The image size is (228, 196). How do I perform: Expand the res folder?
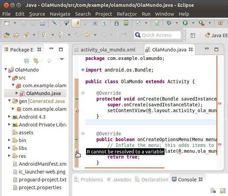point(9,155)
